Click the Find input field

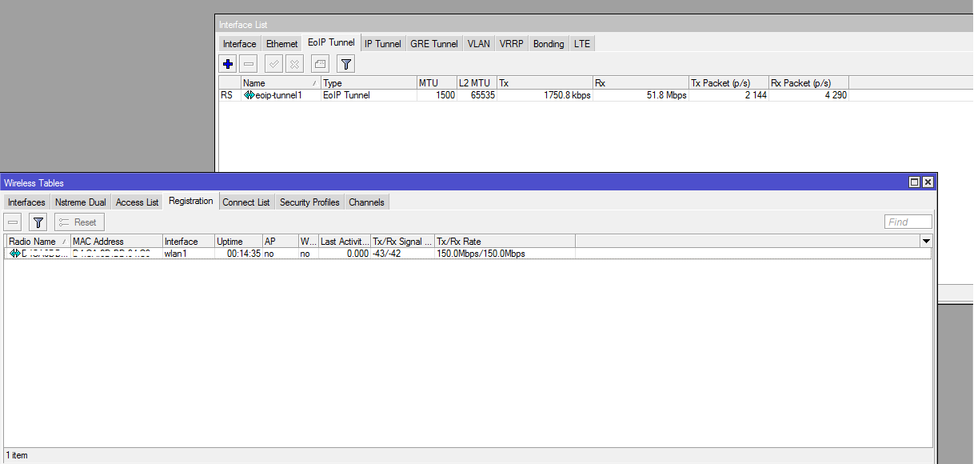(x=908, y=222)
